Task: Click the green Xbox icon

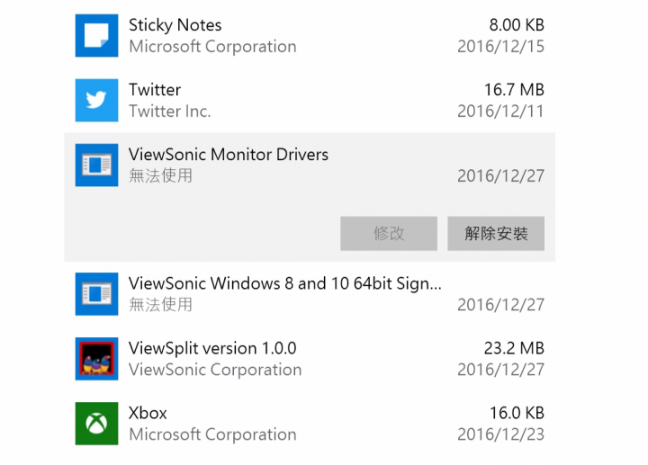Action: tap(96, 424)
